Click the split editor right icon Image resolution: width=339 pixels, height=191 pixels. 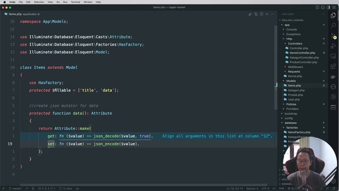pos(262,14)
